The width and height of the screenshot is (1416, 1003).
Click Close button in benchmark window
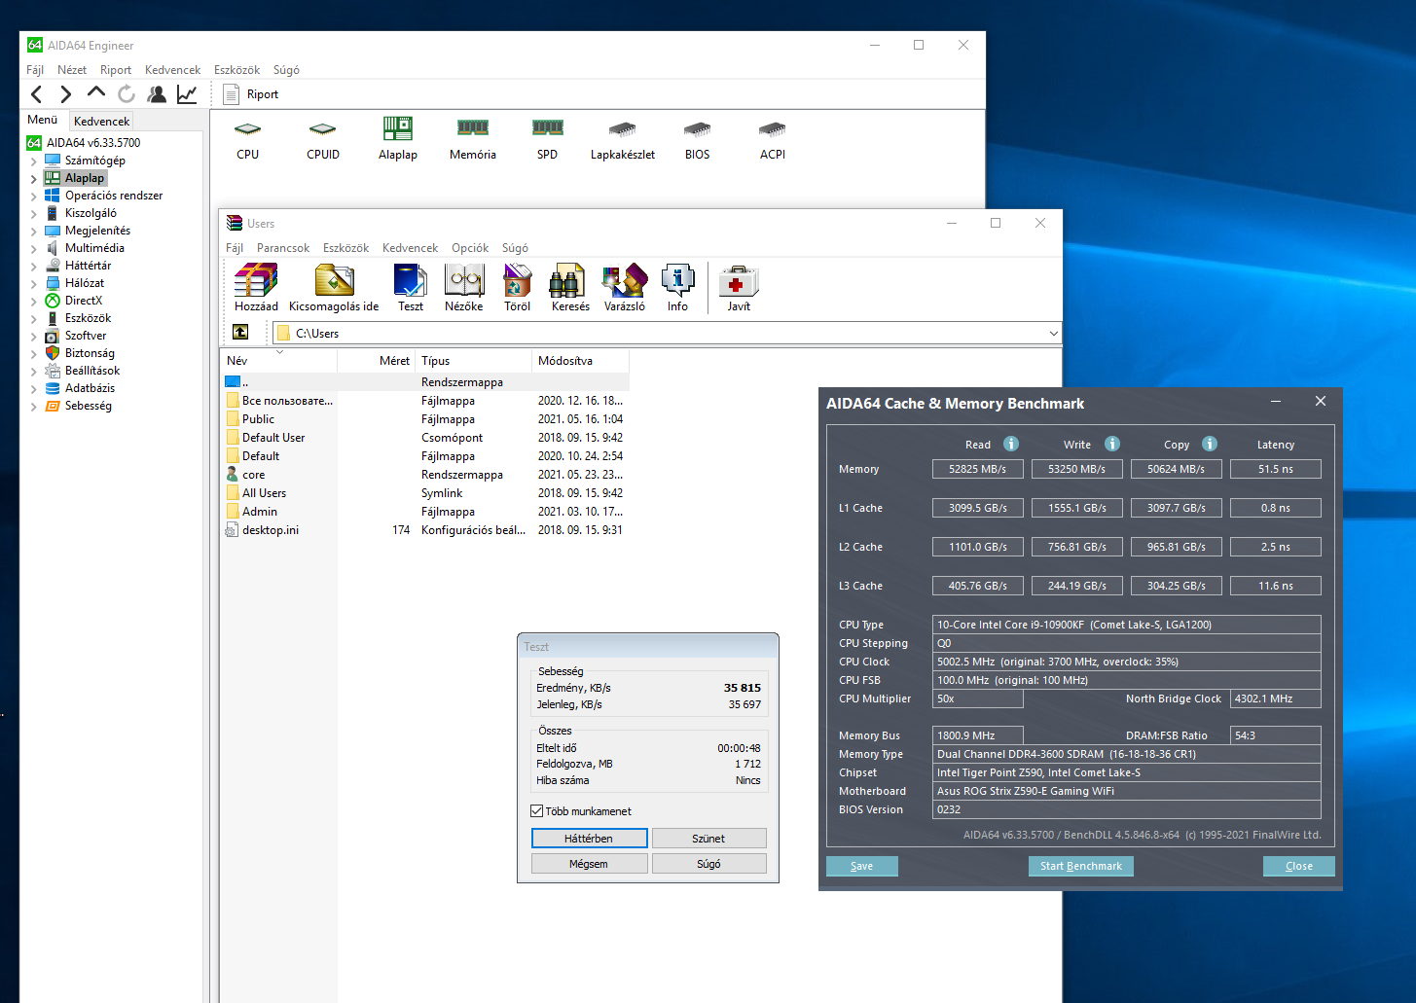pos(1298,866)
